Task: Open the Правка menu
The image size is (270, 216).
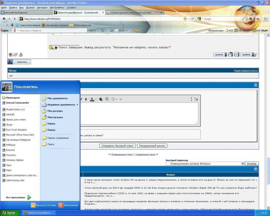Action: point(13,8)
